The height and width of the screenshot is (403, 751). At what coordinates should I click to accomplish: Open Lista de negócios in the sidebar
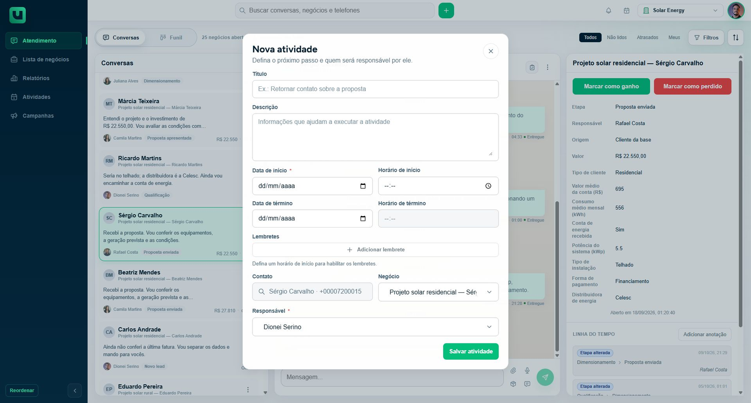pyautogui.click(x=44, y=60)
